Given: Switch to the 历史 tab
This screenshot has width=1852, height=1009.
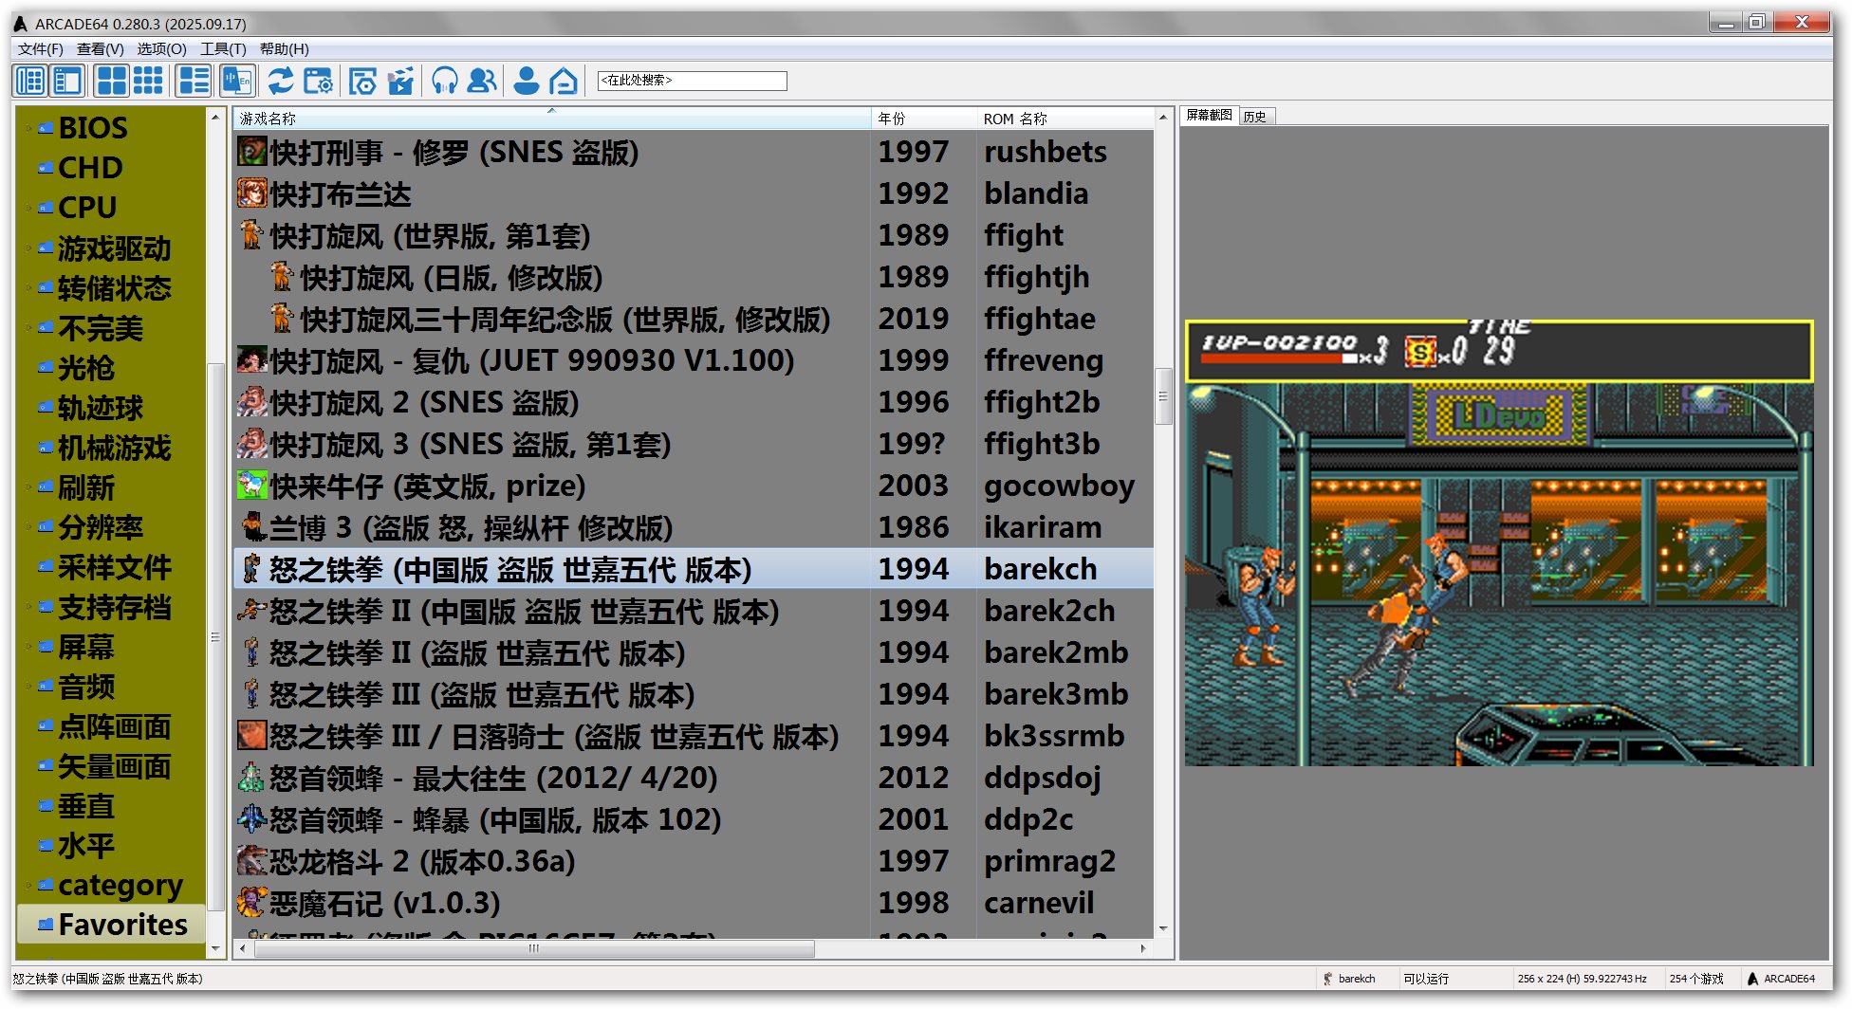Looking at the screenshot, I should [1255, 117].
